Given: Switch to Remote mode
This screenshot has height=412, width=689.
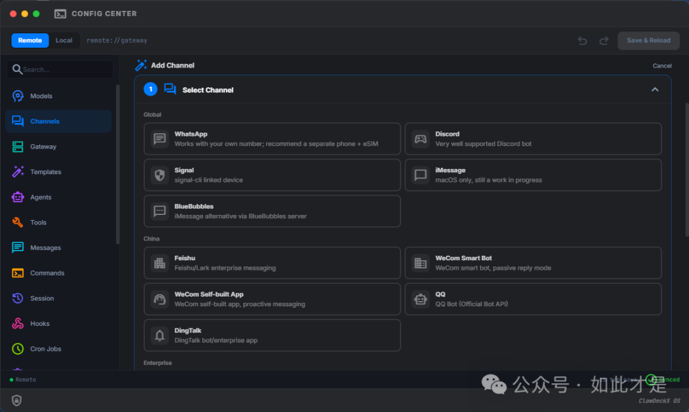Looking at the screenshot, I should [30, 40].
